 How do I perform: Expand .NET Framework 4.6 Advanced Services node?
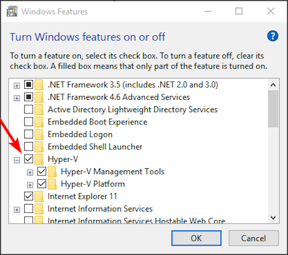pos(17,98)
